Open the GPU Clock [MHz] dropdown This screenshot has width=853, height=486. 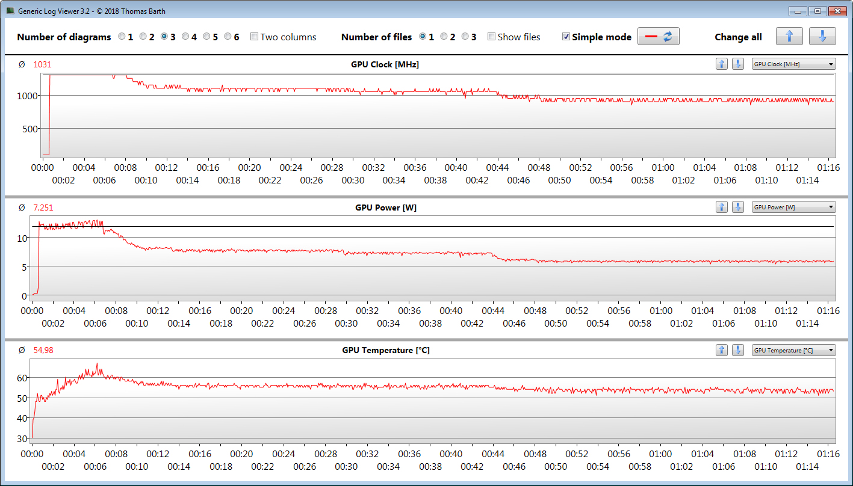coord(793,64)
